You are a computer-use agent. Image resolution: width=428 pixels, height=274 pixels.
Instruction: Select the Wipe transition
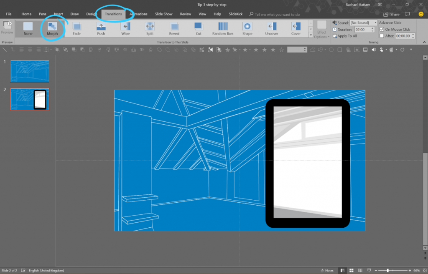pyautogui.click(x=125, y=28)
